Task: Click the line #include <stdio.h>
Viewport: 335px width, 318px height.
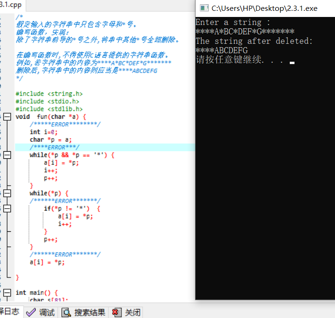Action: point(48,101)
